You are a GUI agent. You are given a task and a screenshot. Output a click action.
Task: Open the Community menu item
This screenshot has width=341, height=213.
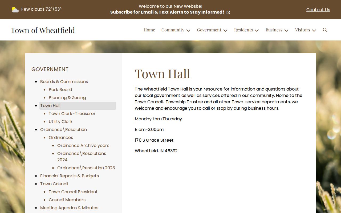point(173,30)
